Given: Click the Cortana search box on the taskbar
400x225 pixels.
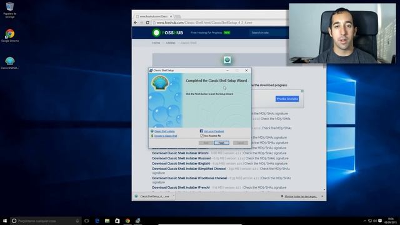Looking at the screenshot, I should [46, 221].
